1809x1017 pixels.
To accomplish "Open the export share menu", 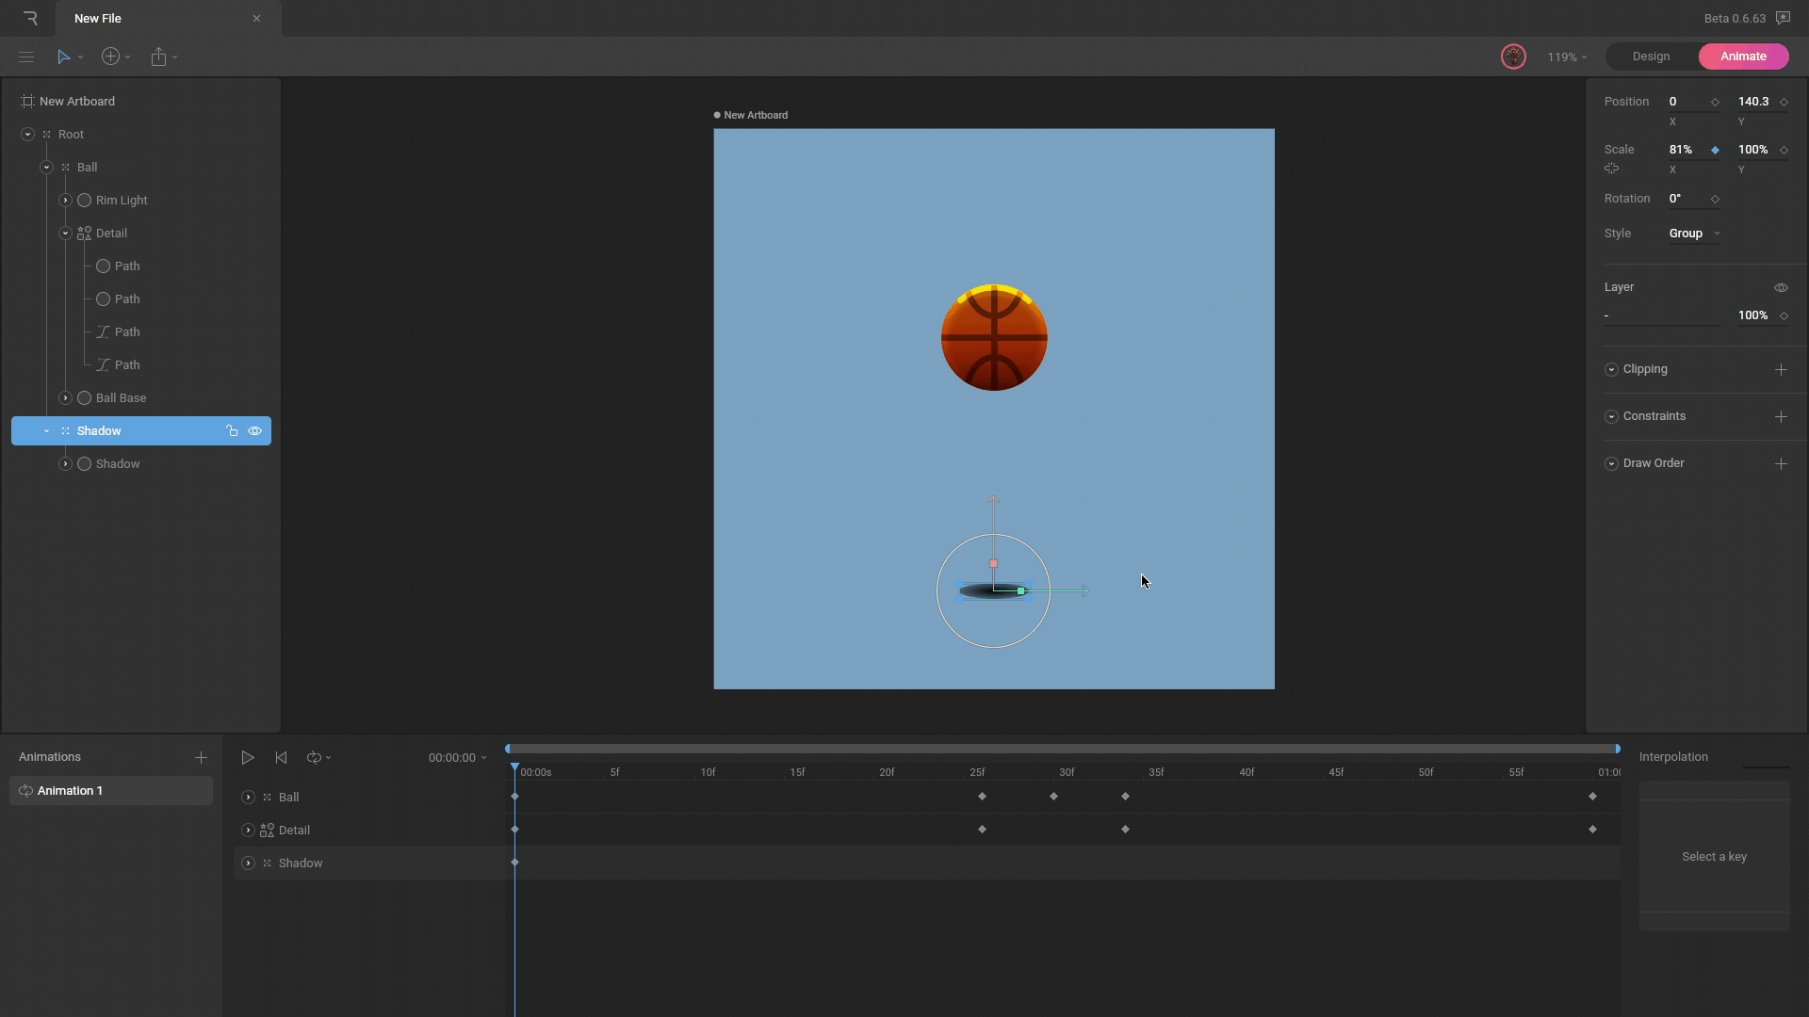I will pos(159,56).
